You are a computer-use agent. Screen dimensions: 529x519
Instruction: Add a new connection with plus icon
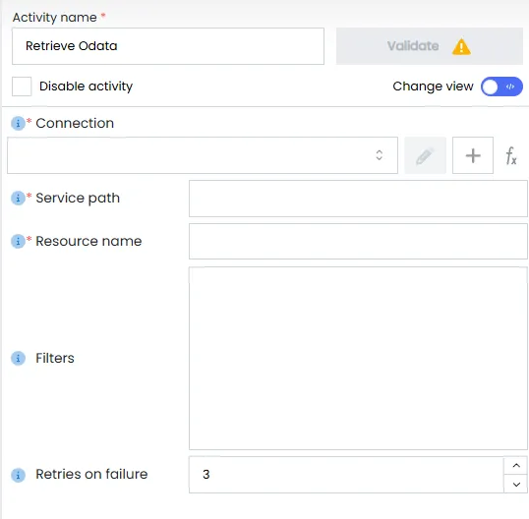[473, 155]
